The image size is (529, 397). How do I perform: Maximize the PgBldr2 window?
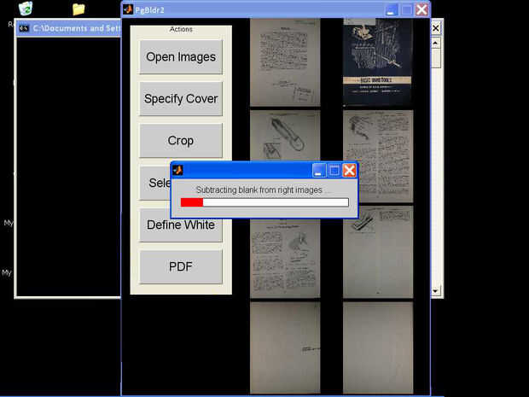(x=406, y=9)
